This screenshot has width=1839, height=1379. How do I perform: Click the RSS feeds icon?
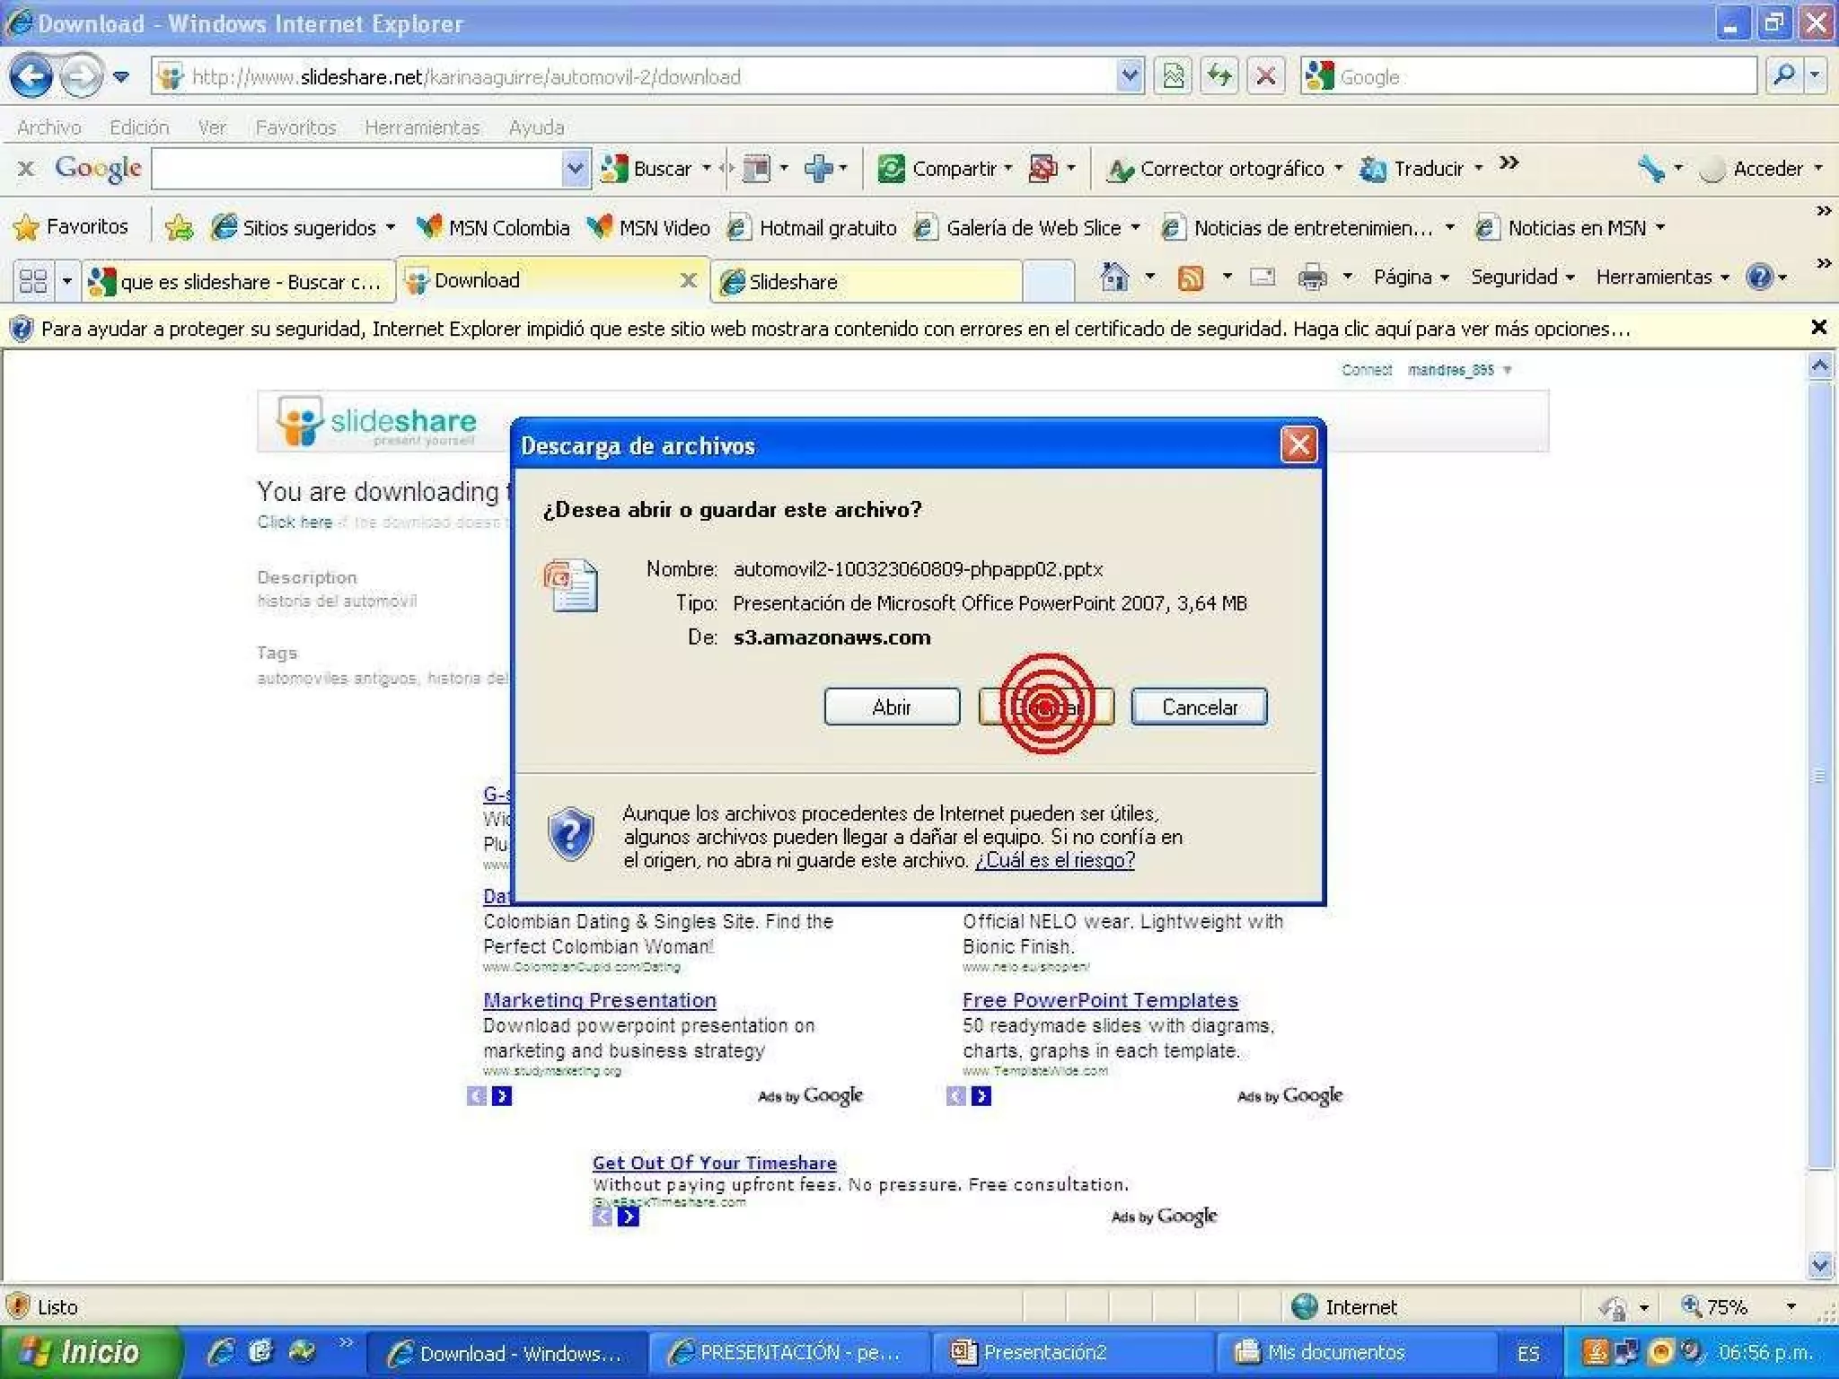click(1190, 278)
